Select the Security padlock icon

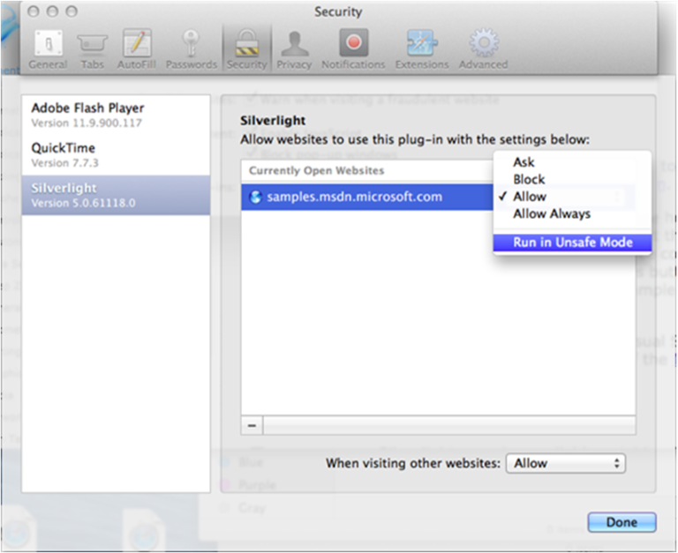247,43
